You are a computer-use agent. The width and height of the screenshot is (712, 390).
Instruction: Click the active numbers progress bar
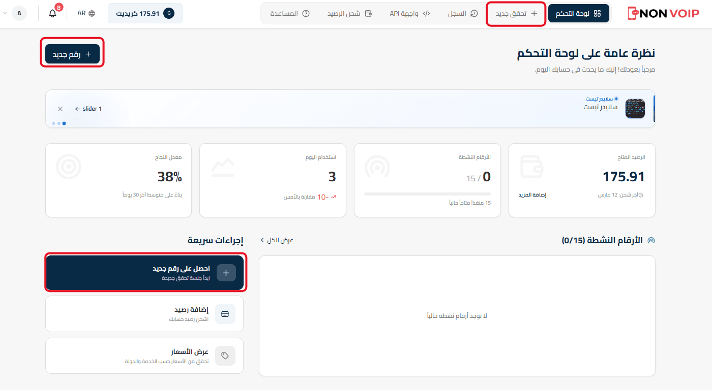[x=427, y=194]
